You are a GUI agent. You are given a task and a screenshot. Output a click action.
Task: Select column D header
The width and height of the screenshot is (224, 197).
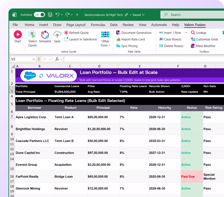tap(99, 66)
